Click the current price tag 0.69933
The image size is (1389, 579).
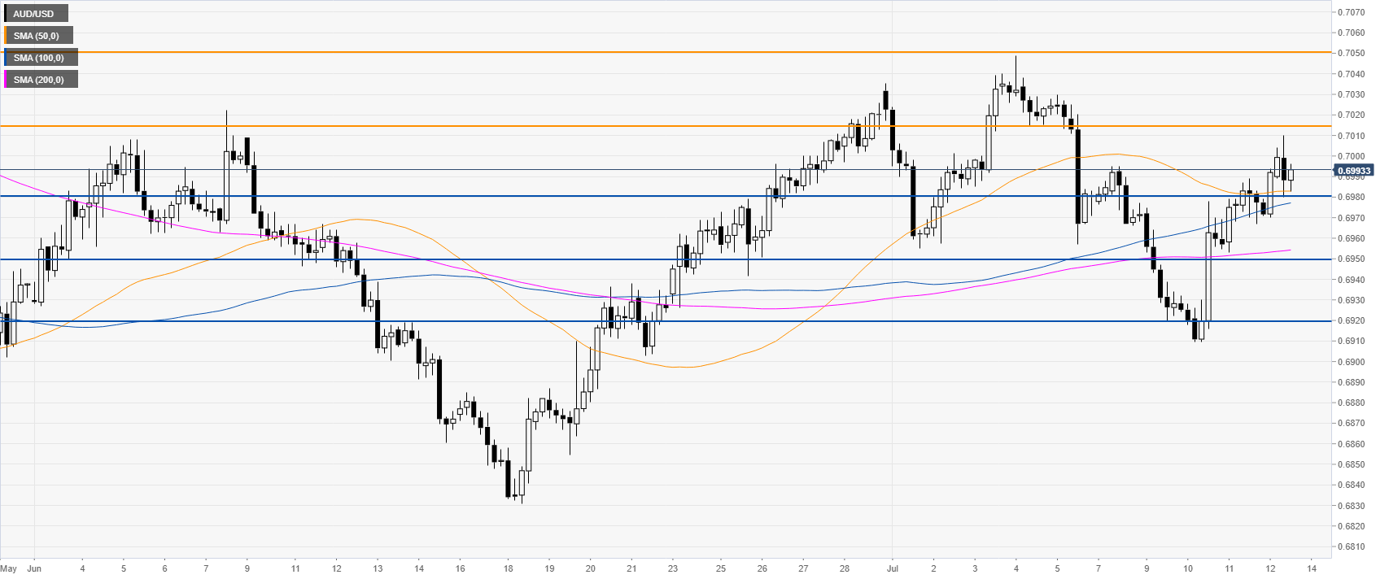click(x=1354, y=171)
